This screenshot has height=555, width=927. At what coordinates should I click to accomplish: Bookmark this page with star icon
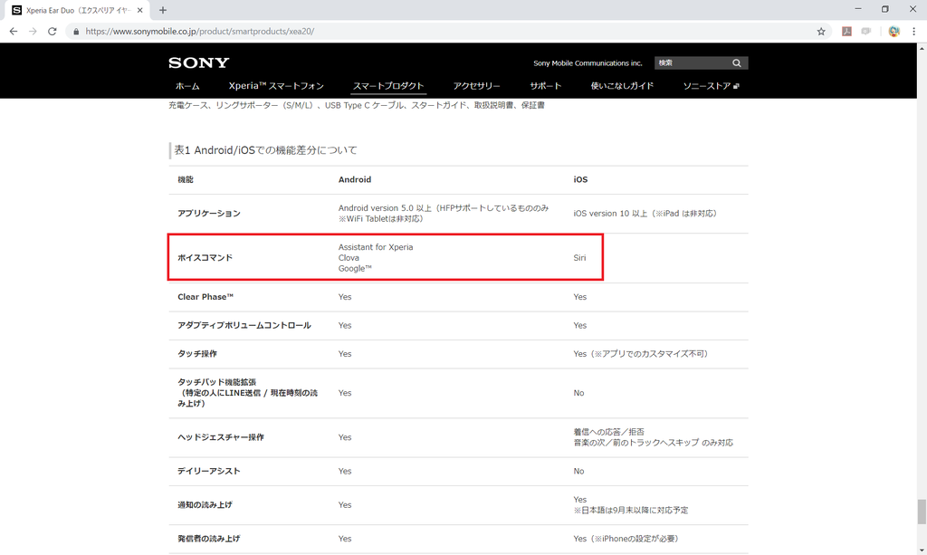click(821, 32)
